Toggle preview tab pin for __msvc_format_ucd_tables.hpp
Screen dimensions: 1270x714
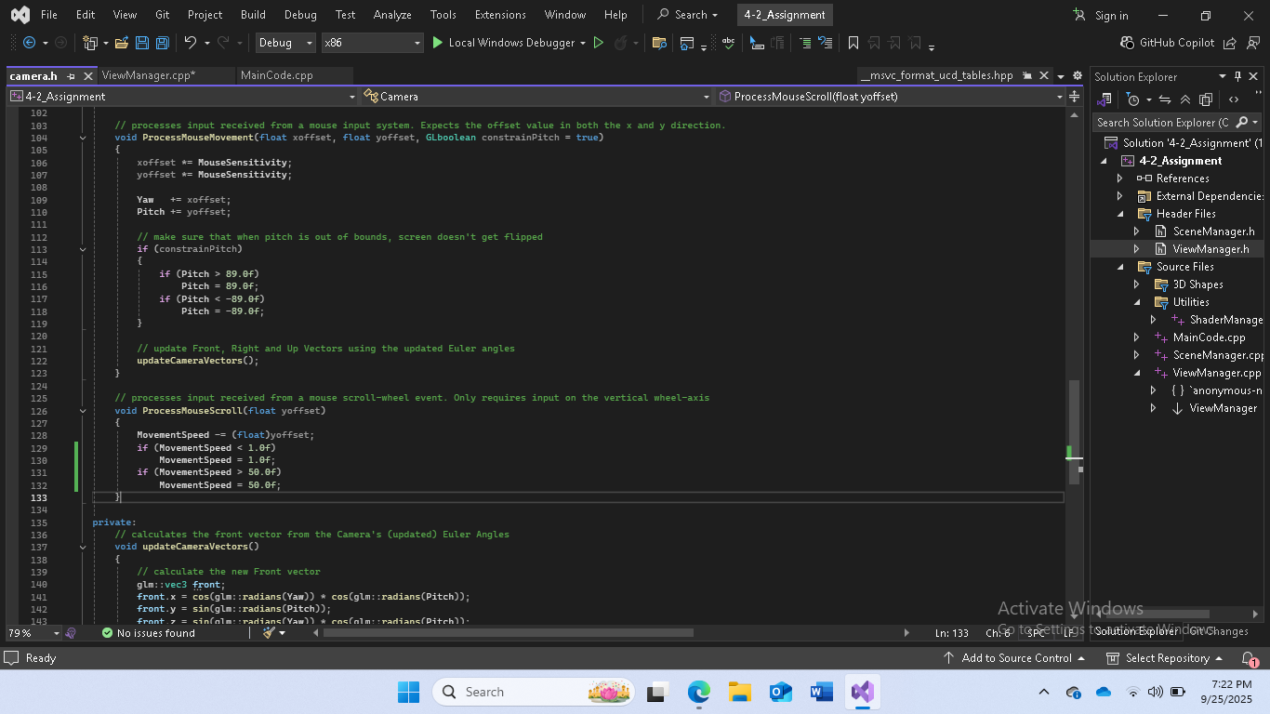pyautogui.click(x=1027, y=76)
